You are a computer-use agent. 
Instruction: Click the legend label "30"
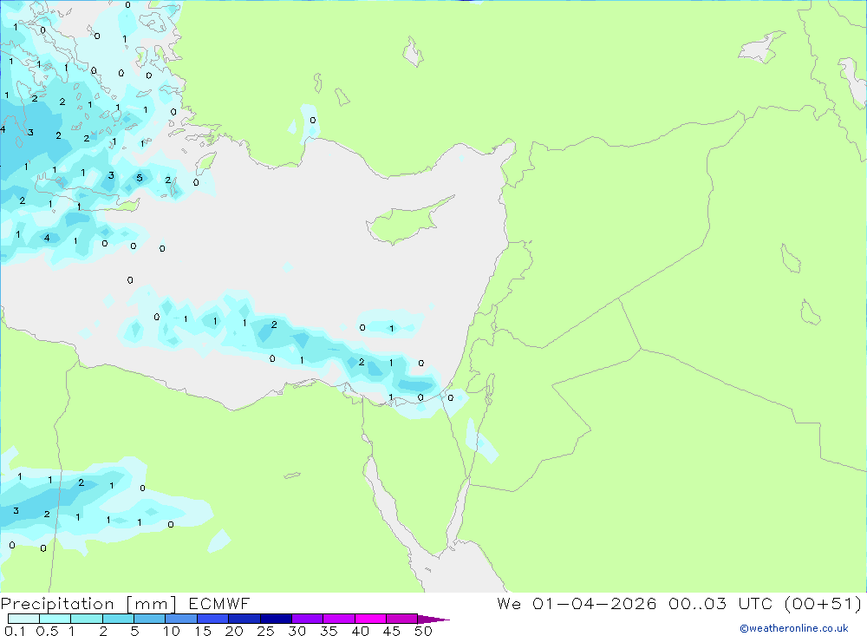297,631
